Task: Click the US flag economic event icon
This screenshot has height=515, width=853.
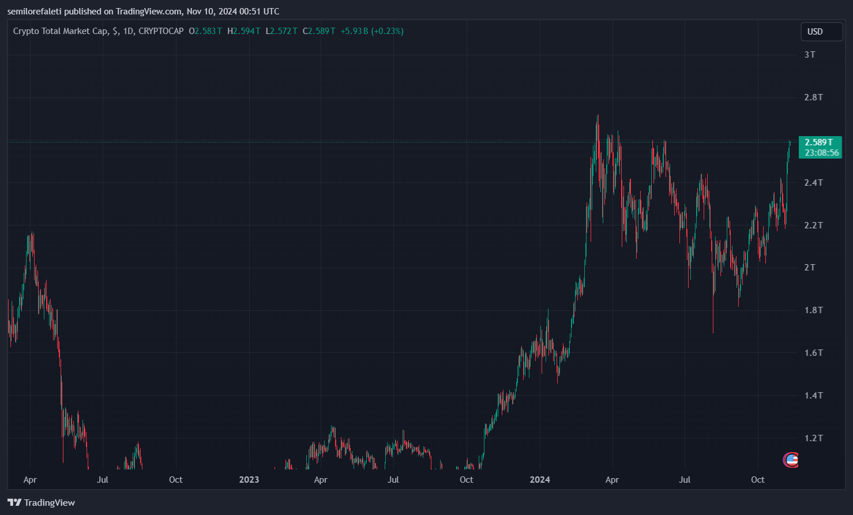Action: click(791, 460)
